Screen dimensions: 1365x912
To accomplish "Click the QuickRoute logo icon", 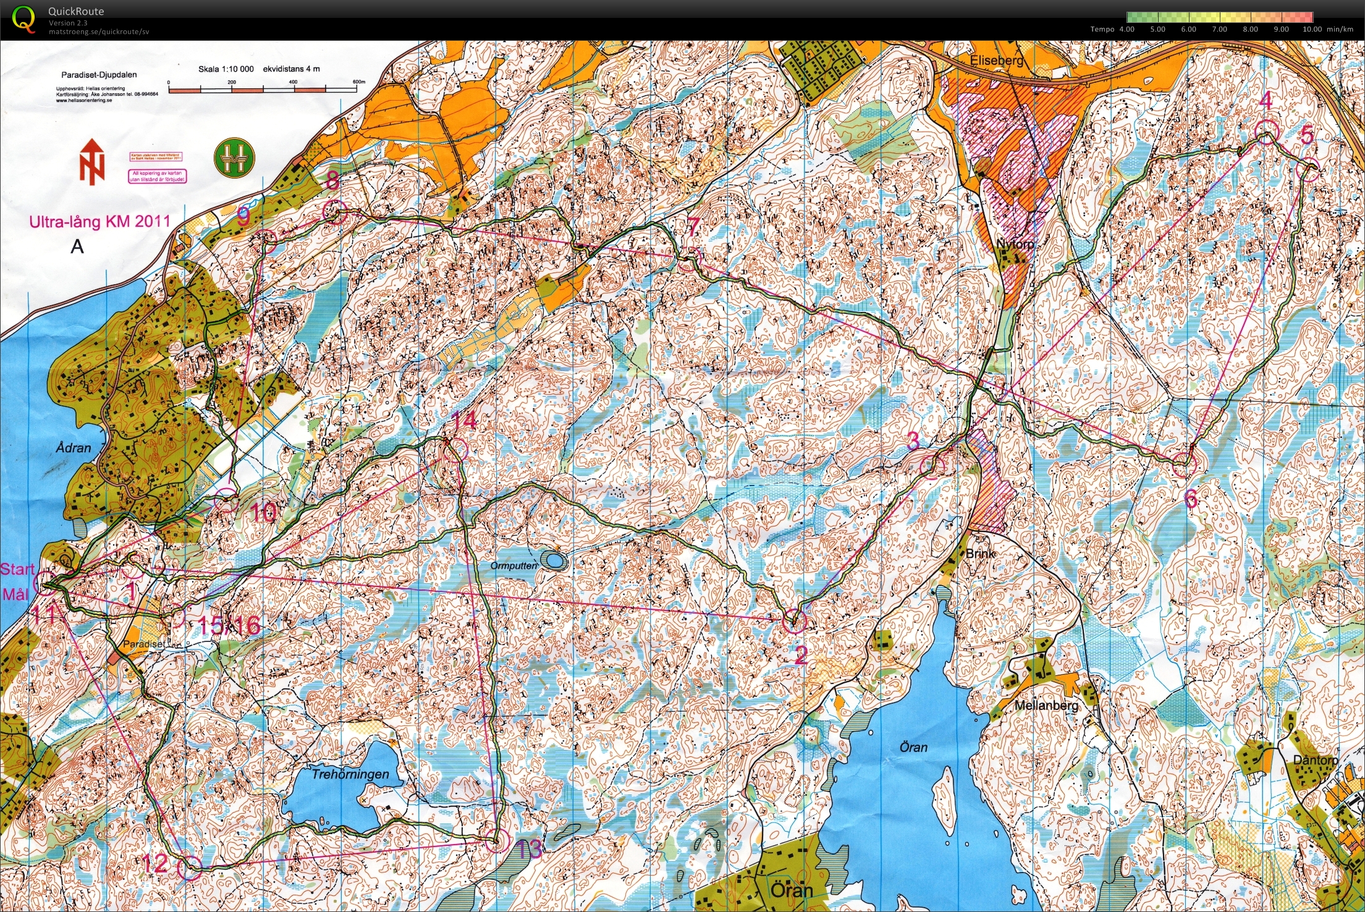I will (x=24, y=19).
